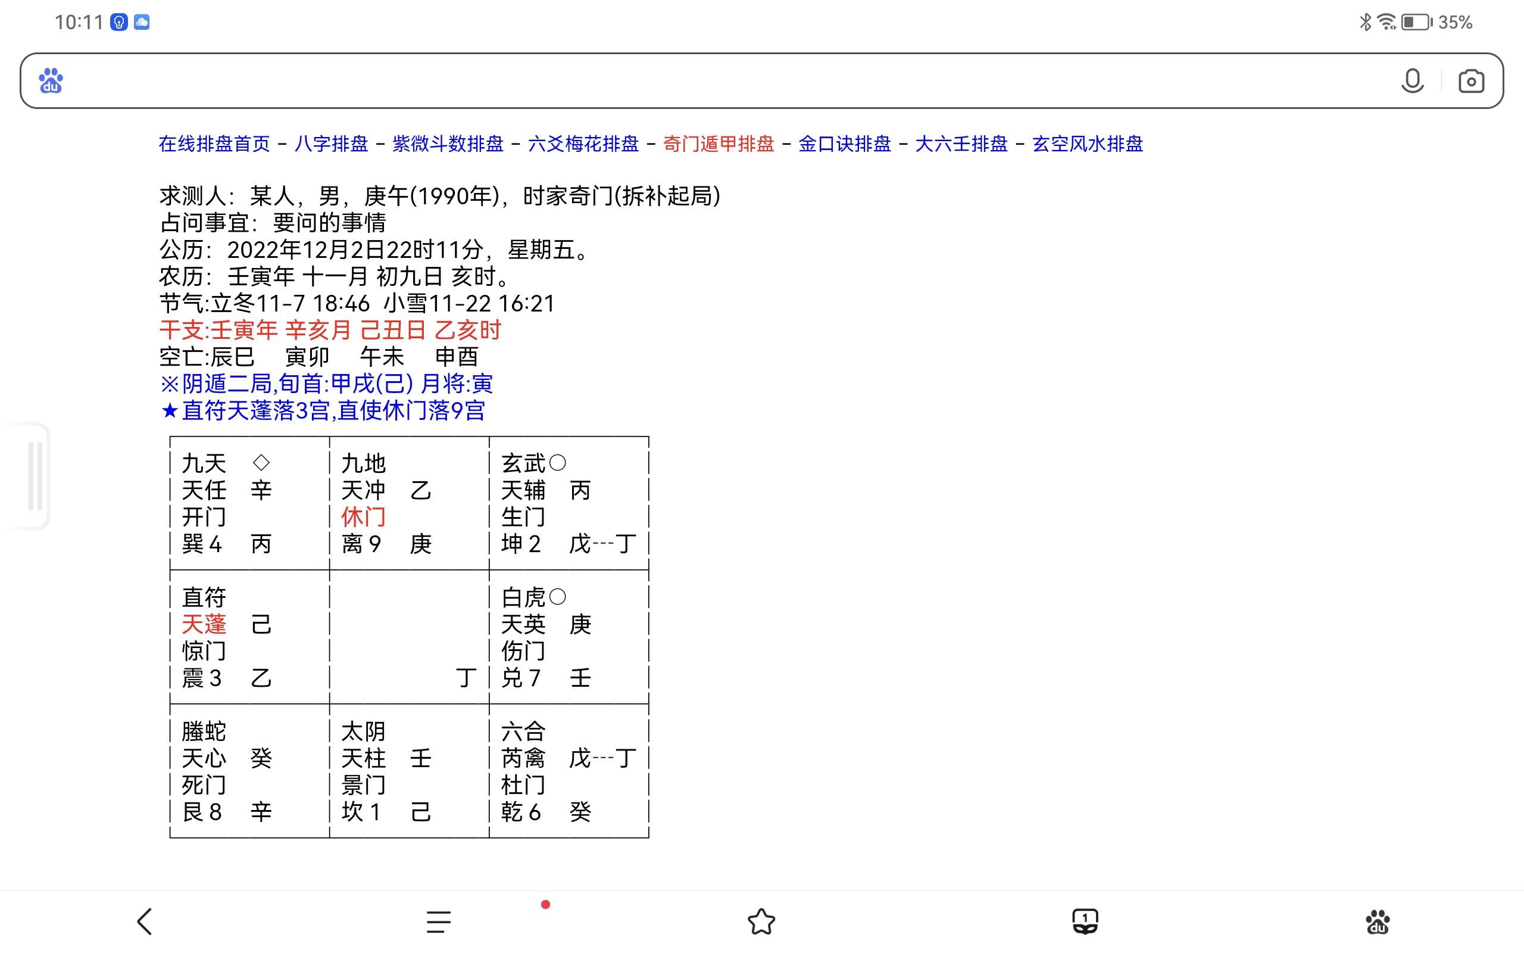Tap the cloud notification icon in status bar
This screenshot has height=953, width=1524.
(142, 23)
